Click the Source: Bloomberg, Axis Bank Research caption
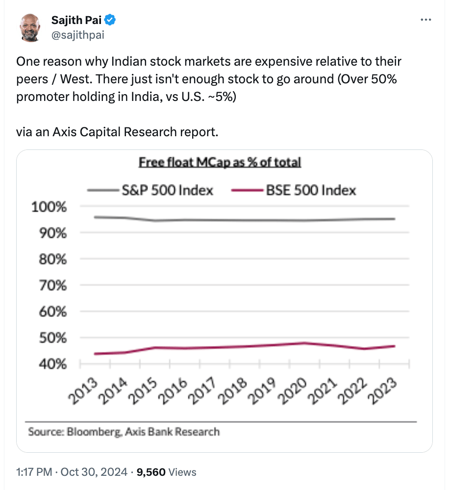The height and width of the screenshot is (490, 449). pos(124,432)
